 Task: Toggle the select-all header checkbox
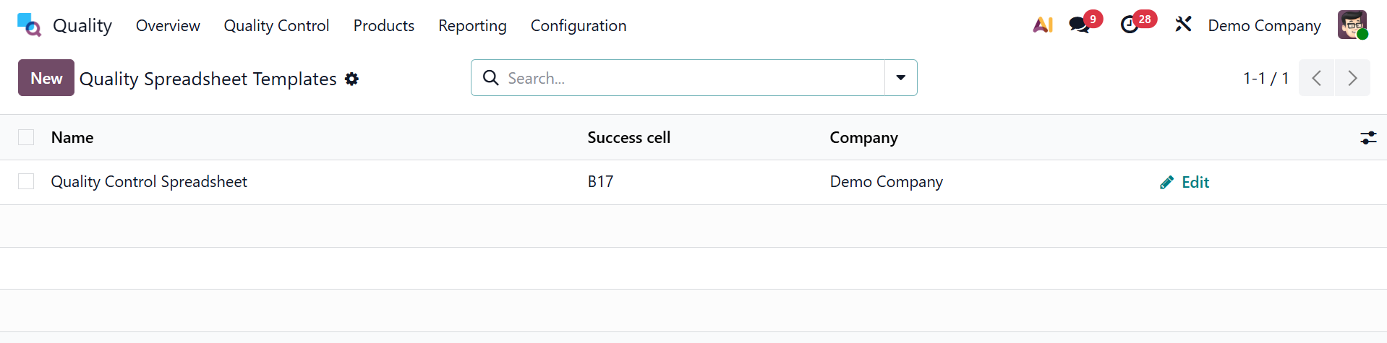26,138
